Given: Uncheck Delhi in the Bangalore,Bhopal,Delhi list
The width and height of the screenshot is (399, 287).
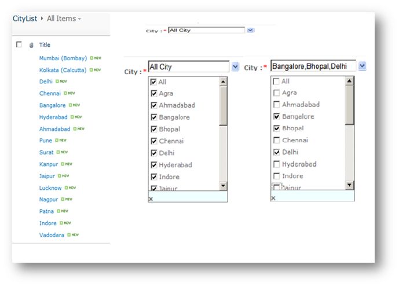Looking at the screenshot, I should click(x=276, y=152).
